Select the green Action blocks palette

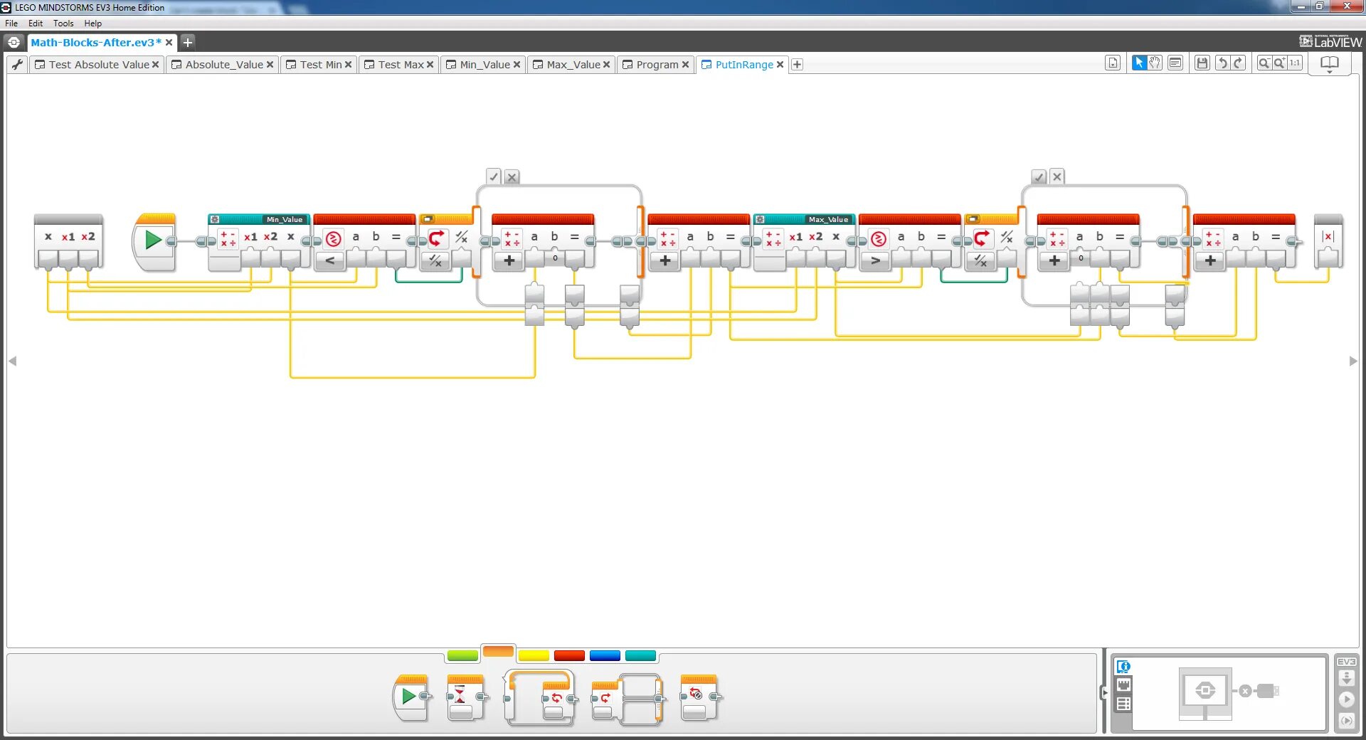click(462, 655)
